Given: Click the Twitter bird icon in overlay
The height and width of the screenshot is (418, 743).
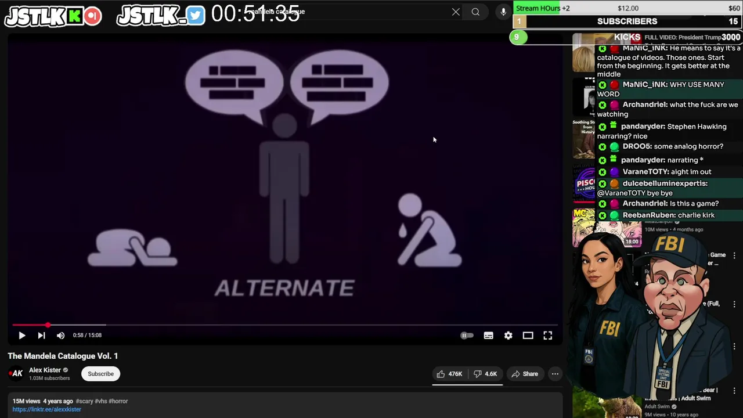Looking at the screenshot, I should (196, 16).
